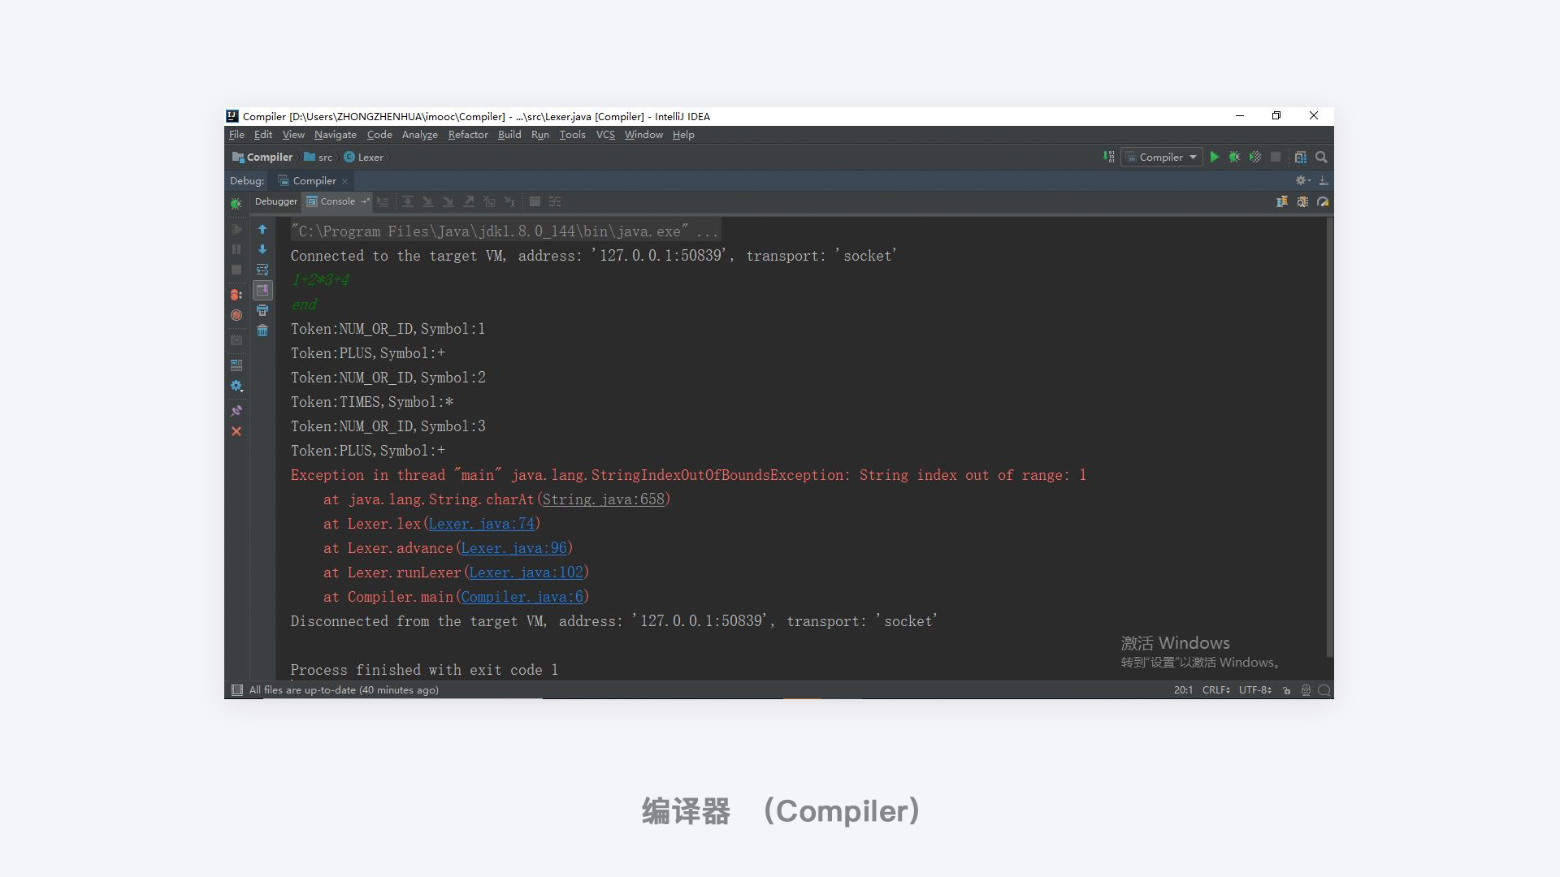Open the Compiler.java:6 stack trace link
The width and height of the screenshot is (1560, 877).
(522, 597)
